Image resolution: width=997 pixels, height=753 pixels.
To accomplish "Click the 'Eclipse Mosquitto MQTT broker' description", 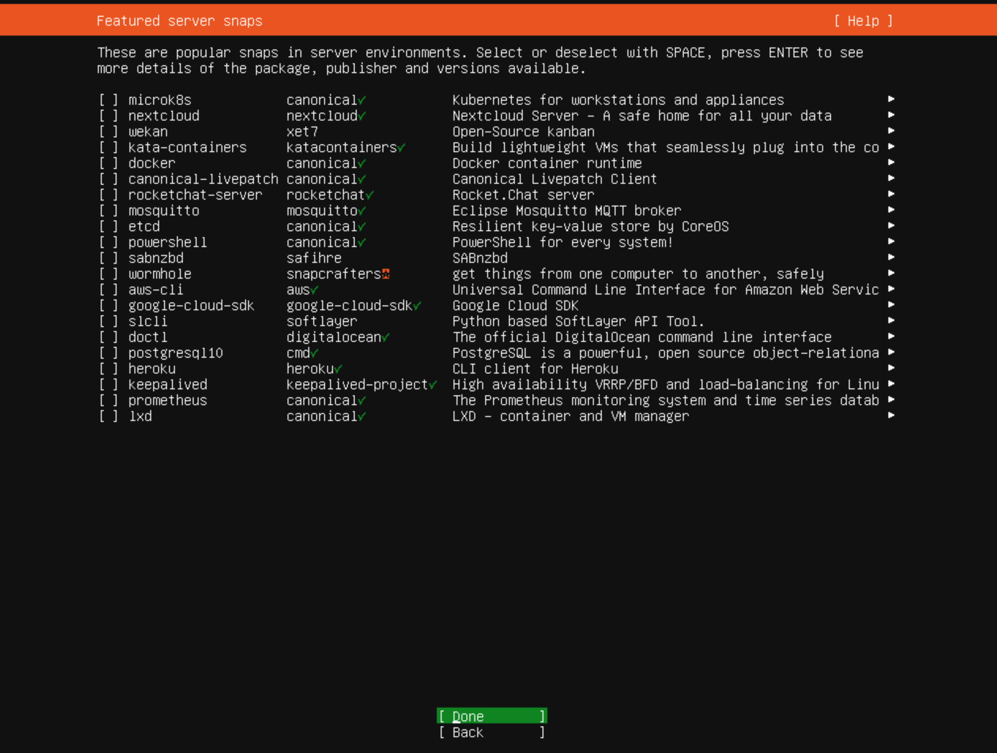I will [567, 211].
